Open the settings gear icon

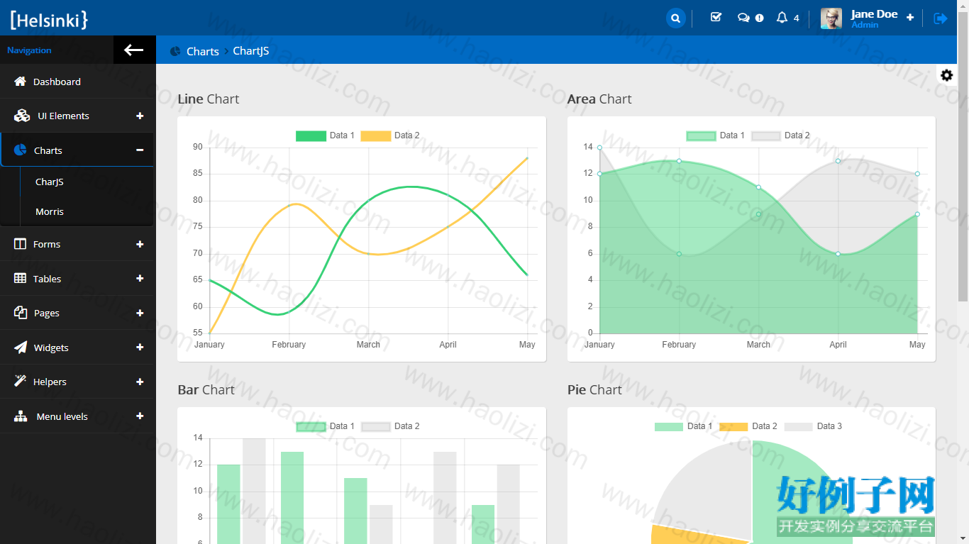[946, 75]
